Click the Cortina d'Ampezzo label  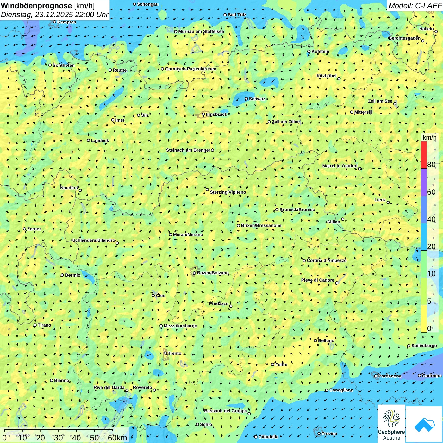coord(327,260)
